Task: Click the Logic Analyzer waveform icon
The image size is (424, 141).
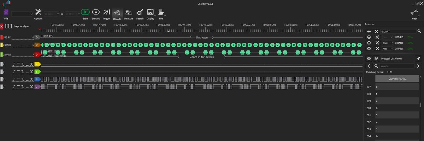Action: coord(8,26)
